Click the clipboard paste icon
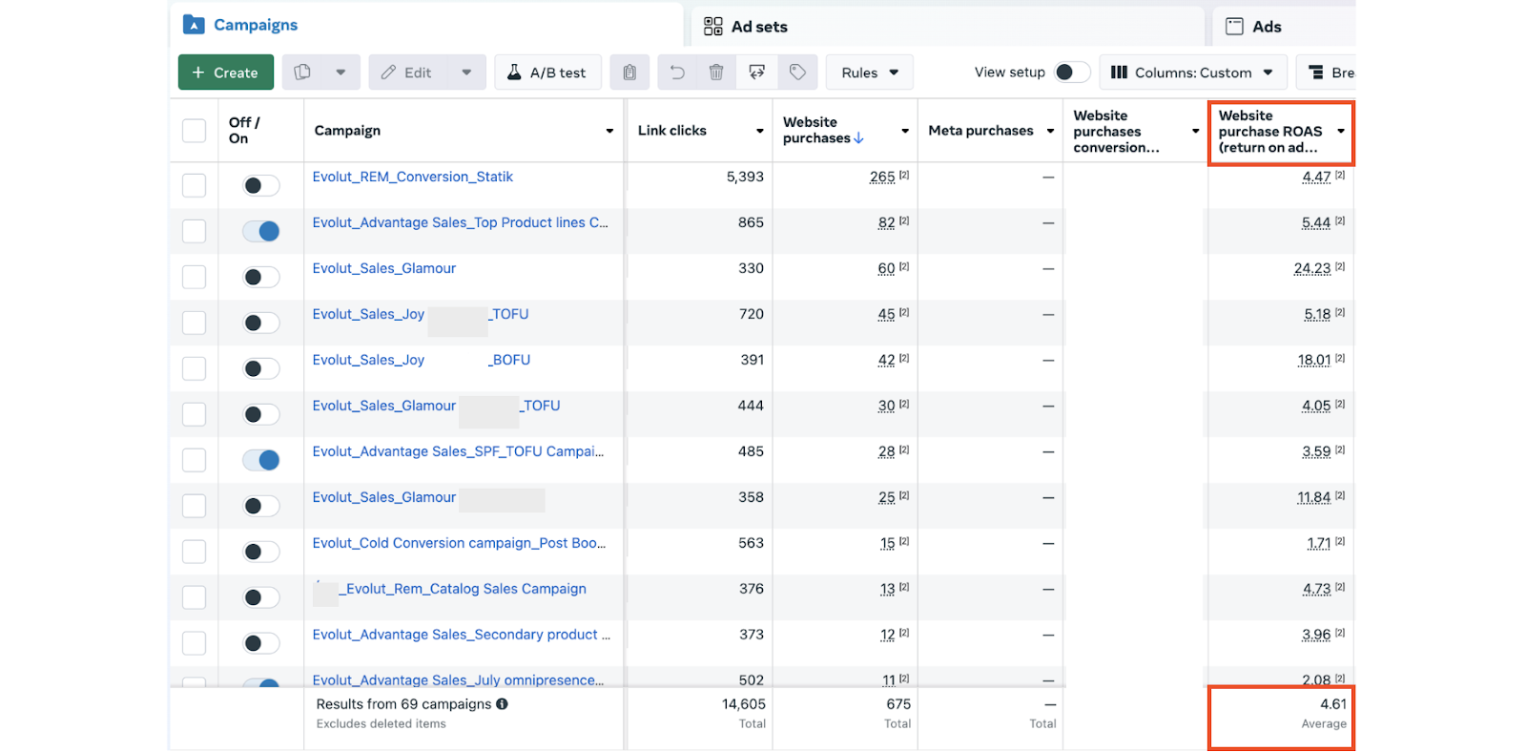Viewport: 1526px width, 752px height. (629, 73)
